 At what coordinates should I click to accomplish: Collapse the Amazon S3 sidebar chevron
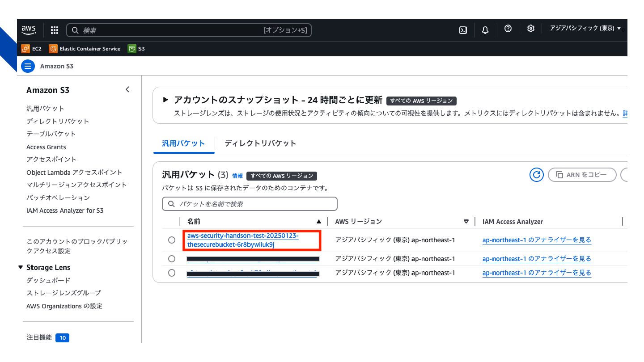click(127, 89)
